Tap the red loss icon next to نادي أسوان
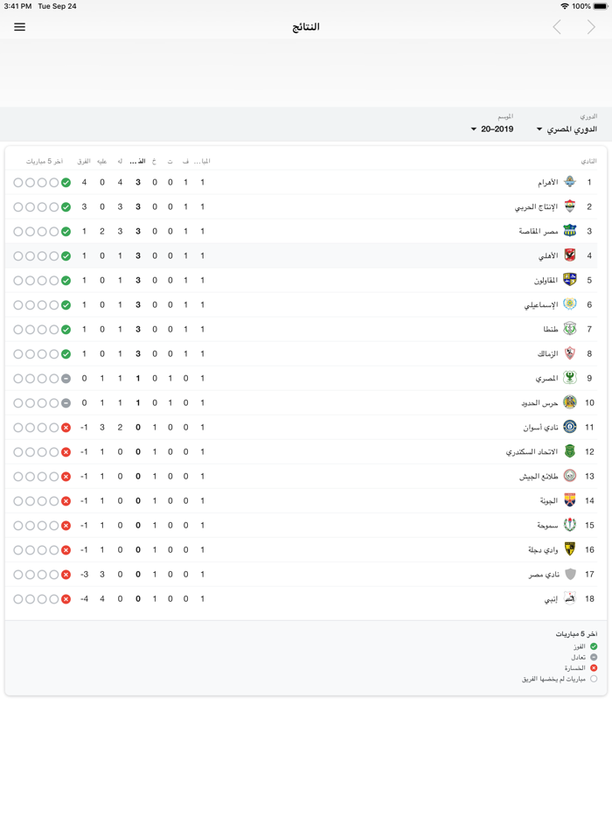612x817 pixels. click(x=66, y=427)
